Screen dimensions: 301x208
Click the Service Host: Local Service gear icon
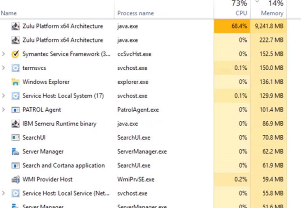(x=15, y=193)
